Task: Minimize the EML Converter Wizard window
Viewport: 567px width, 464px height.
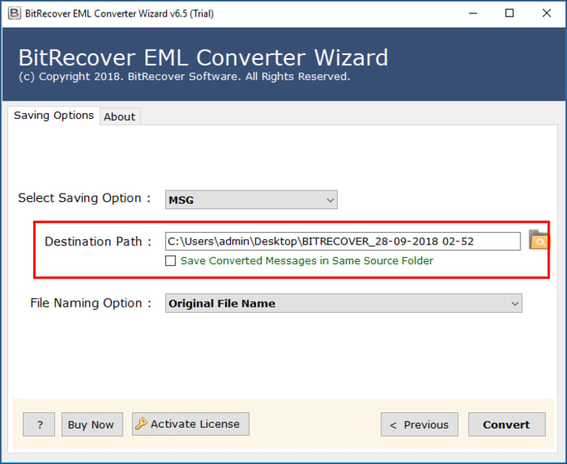Action: 473,13
